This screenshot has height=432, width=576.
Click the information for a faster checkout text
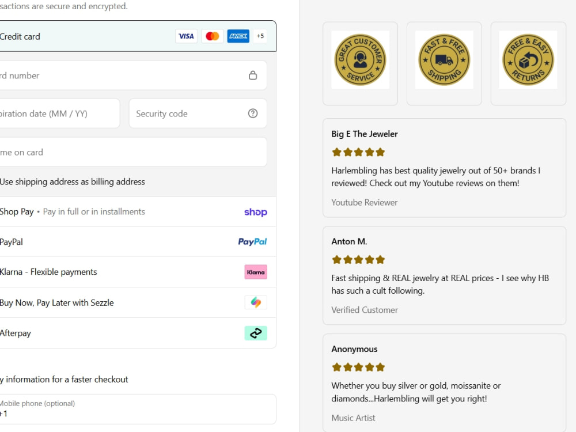[64, 380]
